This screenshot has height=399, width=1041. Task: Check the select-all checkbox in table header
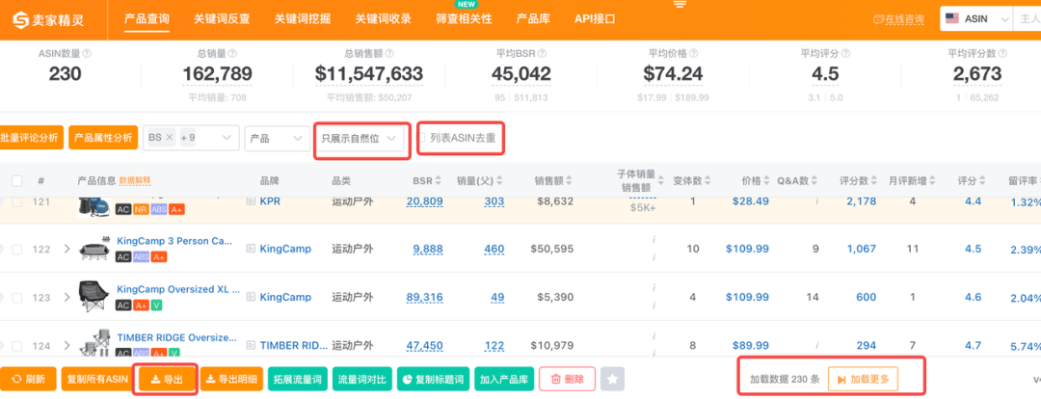[x=17, y=180]
